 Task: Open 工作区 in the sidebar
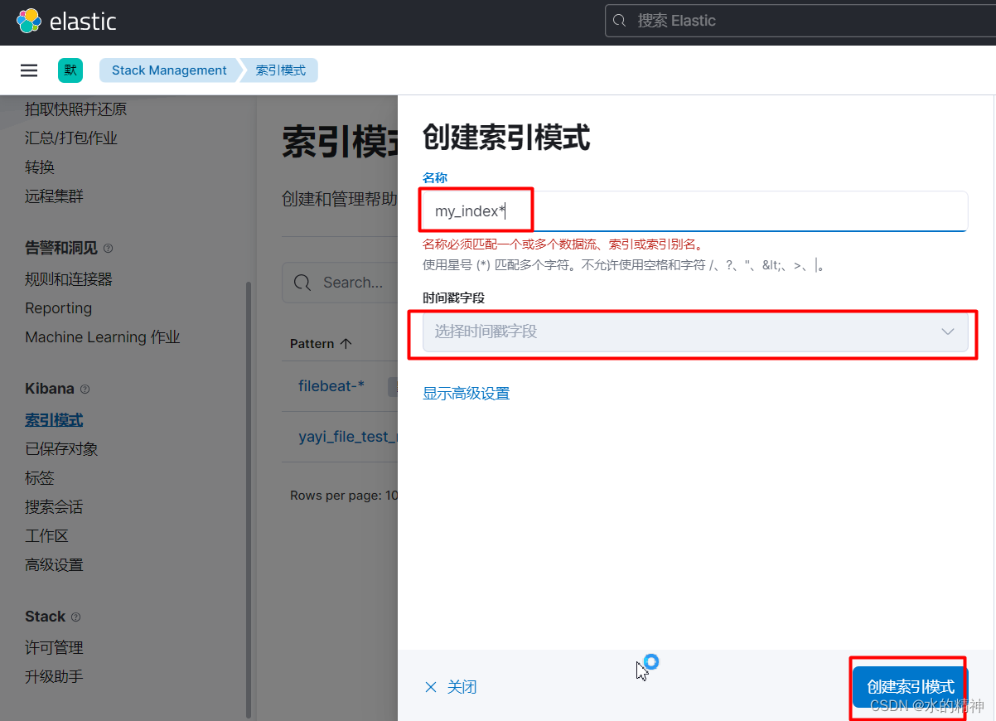[46, 536]
